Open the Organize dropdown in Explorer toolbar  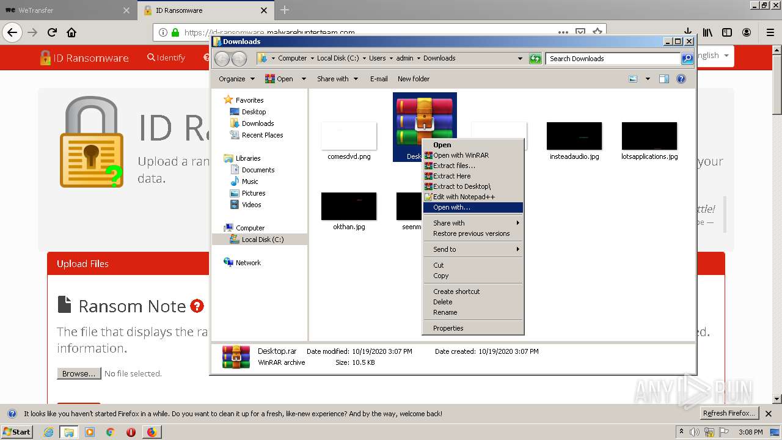tap(236, 79)
